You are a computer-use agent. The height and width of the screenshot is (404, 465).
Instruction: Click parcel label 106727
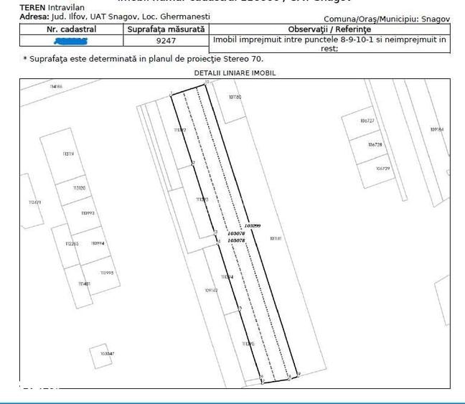[367, 121]
